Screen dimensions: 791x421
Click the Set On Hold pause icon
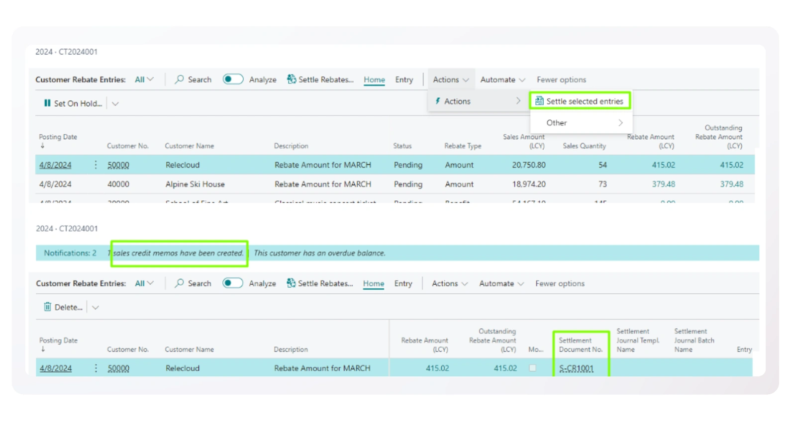pos(47,103)
